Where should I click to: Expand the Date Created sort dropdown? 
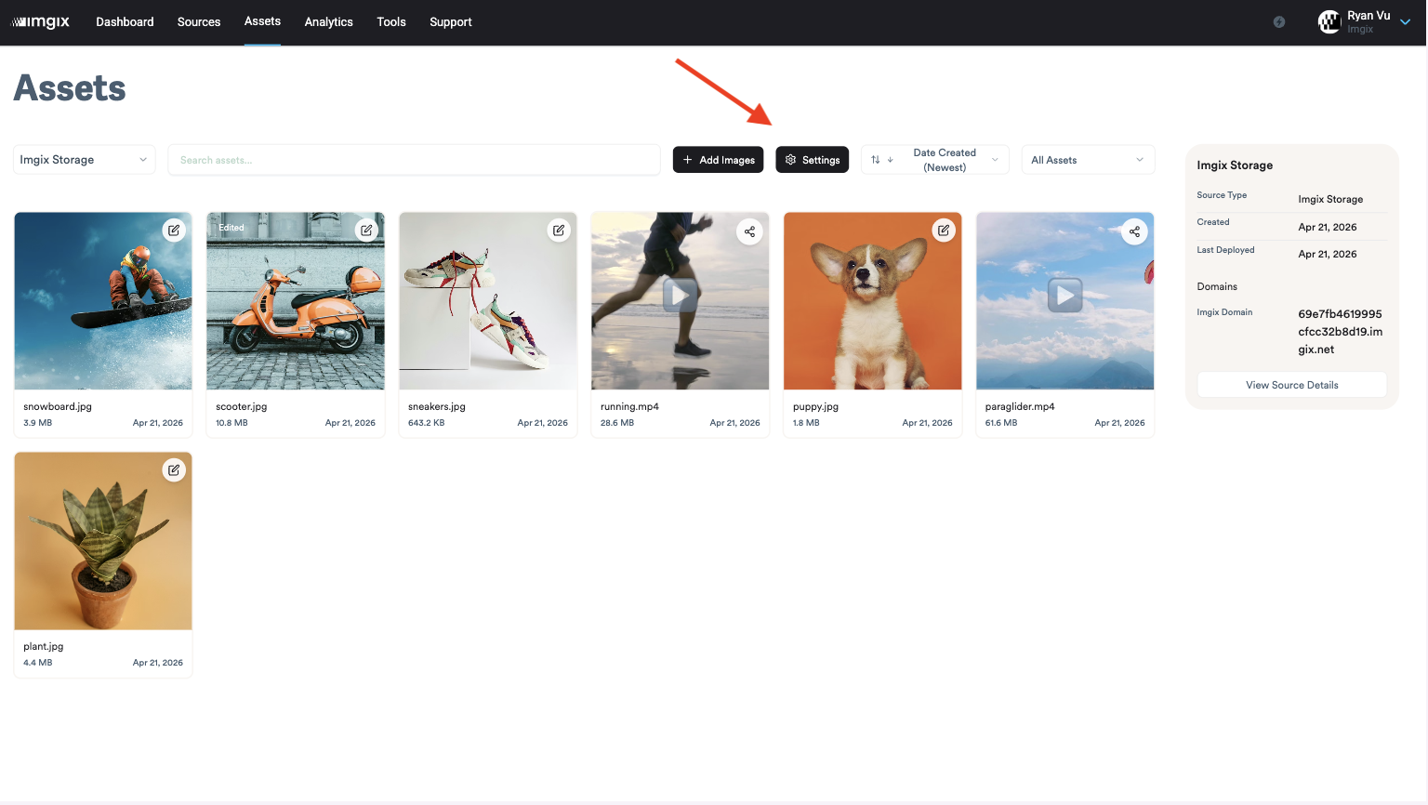click(934, 160)
